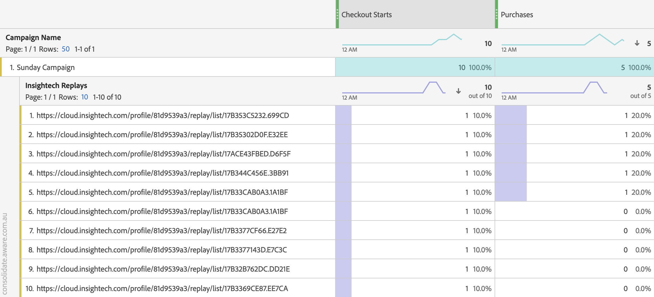Screen dimensions: 654x297
Task: Select row 7 replay URL ending E27E2
Action: [x=161, y=231]
